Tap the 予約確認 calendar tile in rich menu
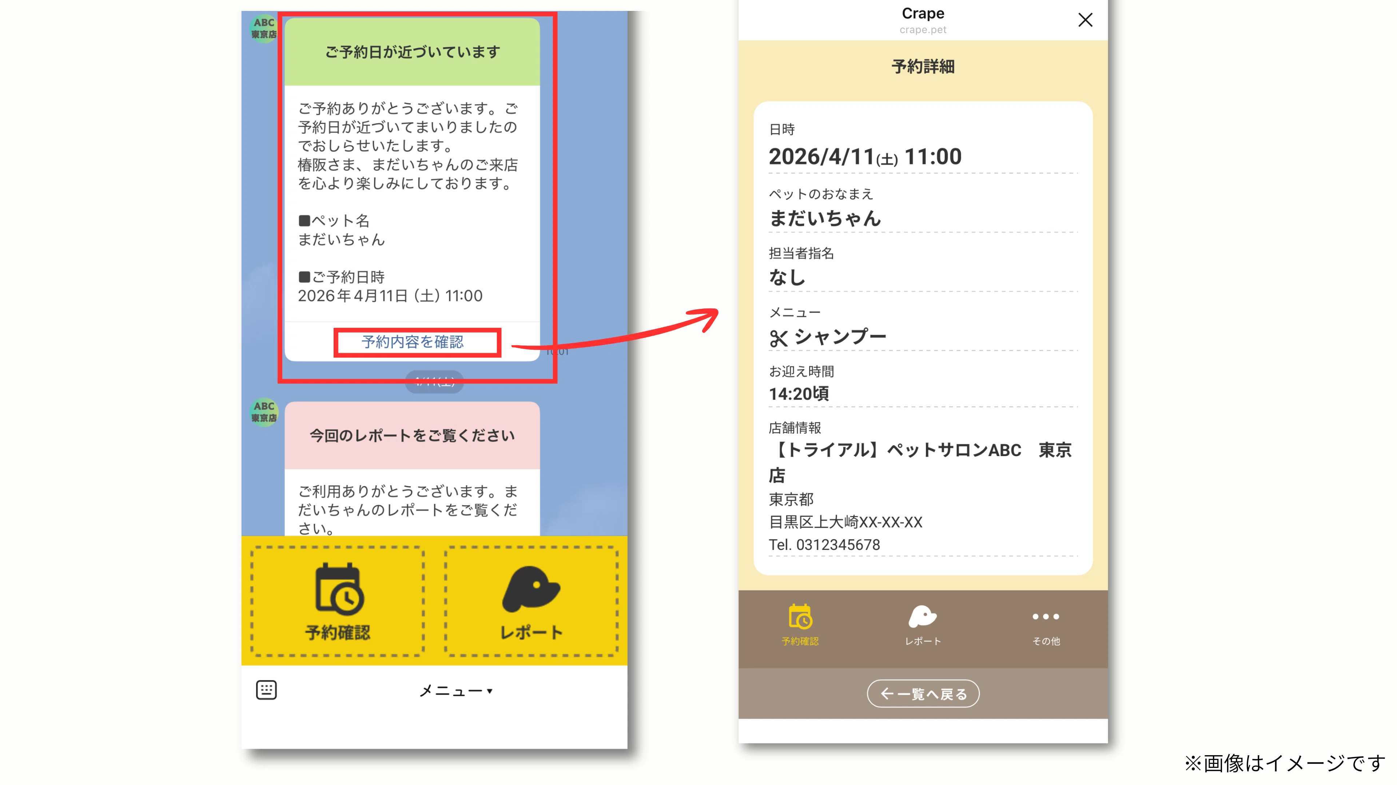Image resolution: width=1397 pixels, height=785 pixels. (337, 601)
